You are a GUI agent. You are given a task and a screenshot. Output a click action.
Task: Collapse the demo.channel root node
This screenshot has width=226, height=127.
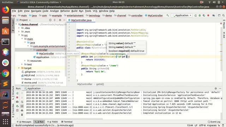(16, 24)
